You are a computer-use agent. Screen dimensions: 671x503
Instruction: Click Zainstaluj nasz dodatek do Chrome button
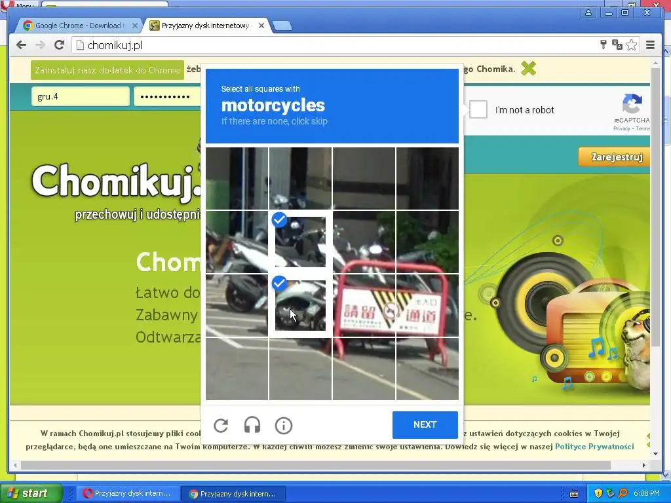tap(107, 70)
